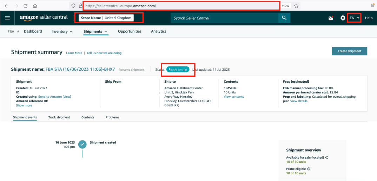The width and height of the screenshot is (377, 181).
Task: Switch to the Track shipment tab
Action: click(x=59, y=117)
